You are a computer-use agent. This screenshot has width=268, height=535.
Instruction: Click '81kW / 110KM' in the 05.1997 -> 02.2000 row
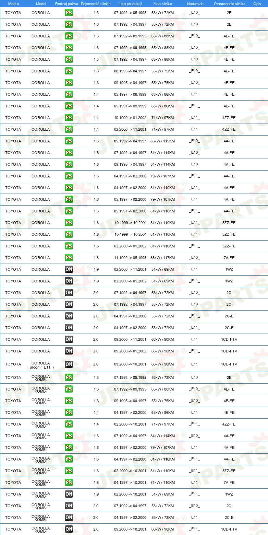tap(162, 211)
